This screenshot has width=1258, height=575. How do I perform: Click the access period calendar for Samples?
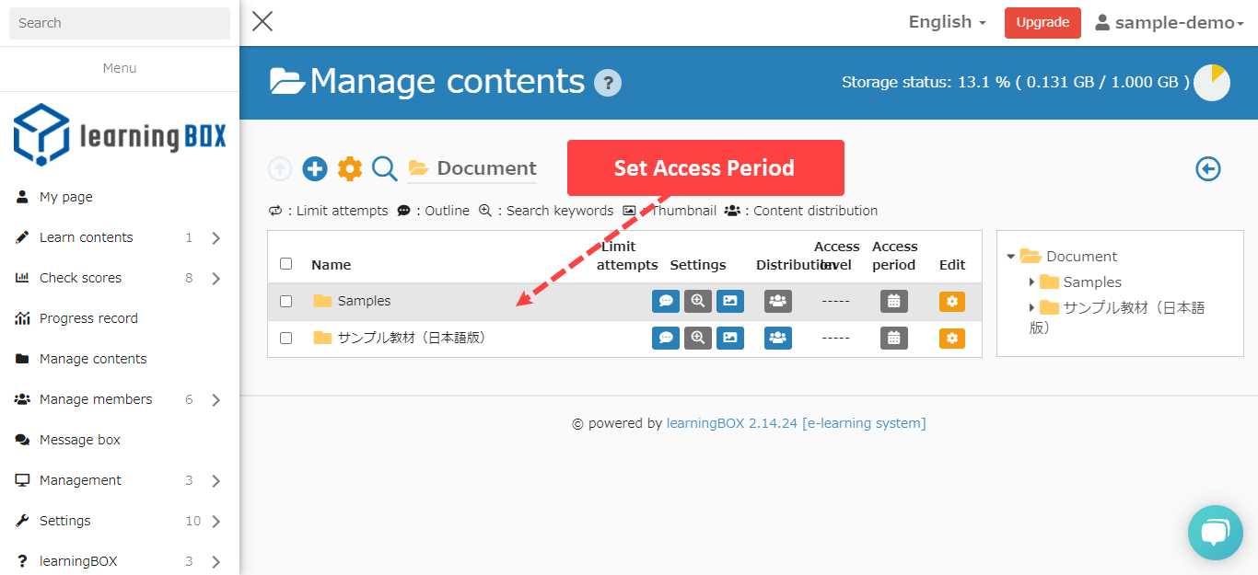coord(893,301)
